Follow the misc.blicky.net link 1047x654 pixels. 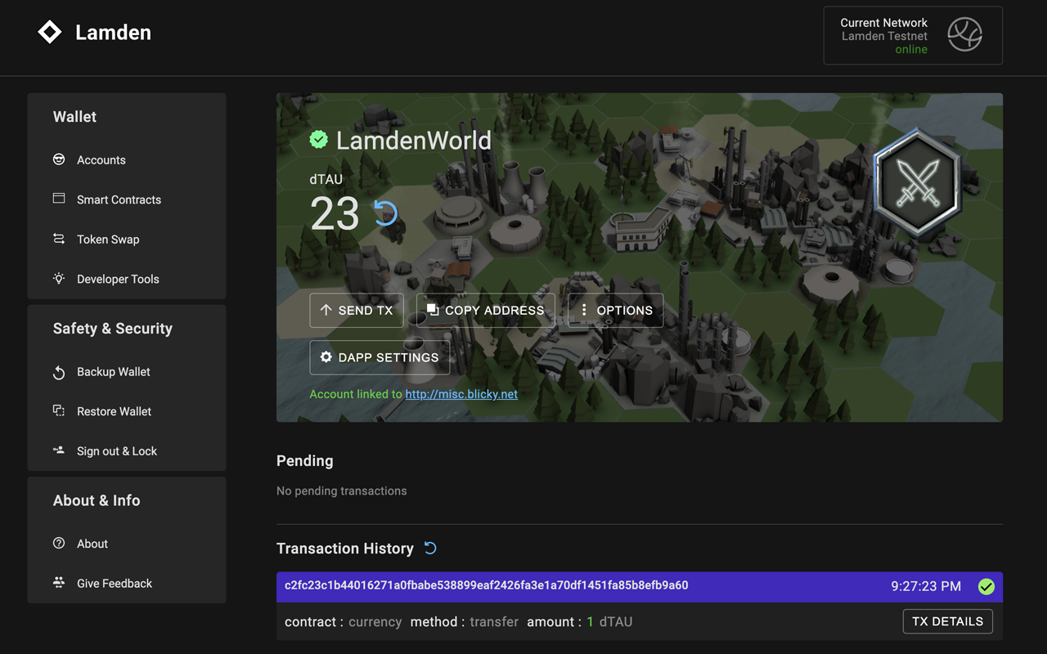click(461, 394)
